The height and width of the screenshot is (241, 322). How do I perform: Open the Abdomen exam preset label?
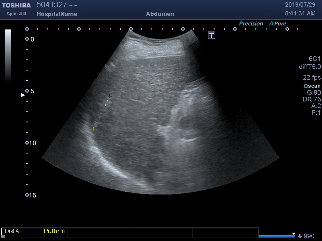(x=160, y=14)
